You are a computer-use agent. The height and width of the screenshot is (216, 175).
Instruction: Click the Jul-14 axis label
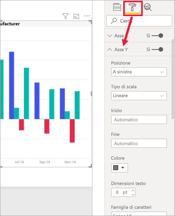tap(19, 162)
